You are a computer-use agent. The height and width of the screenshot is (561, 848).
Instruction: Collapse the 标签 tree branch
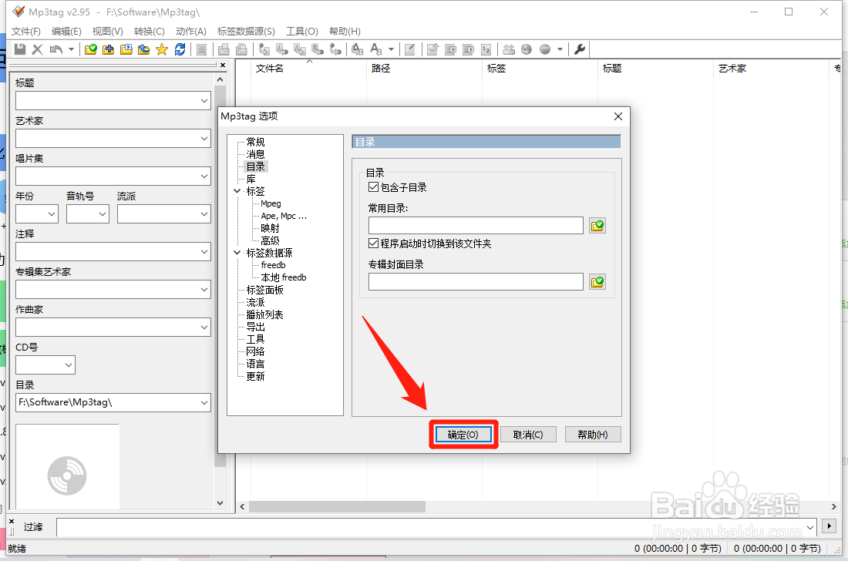[x=237, y=190]
